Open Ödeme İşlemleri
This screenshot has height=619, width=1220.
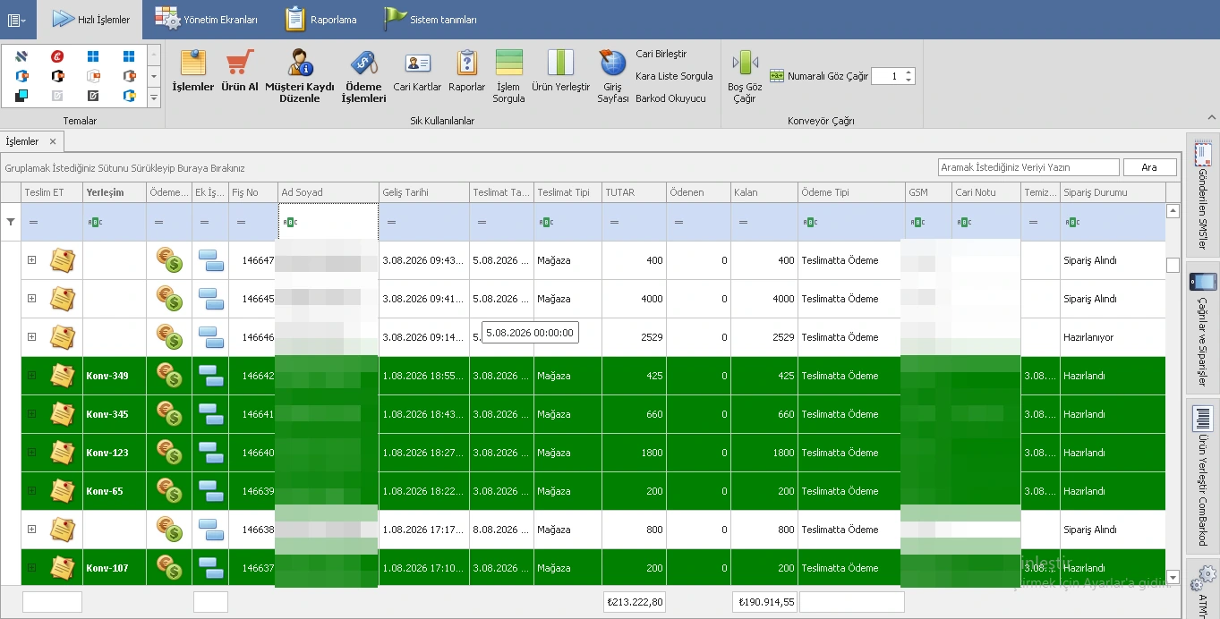[363, 76]
